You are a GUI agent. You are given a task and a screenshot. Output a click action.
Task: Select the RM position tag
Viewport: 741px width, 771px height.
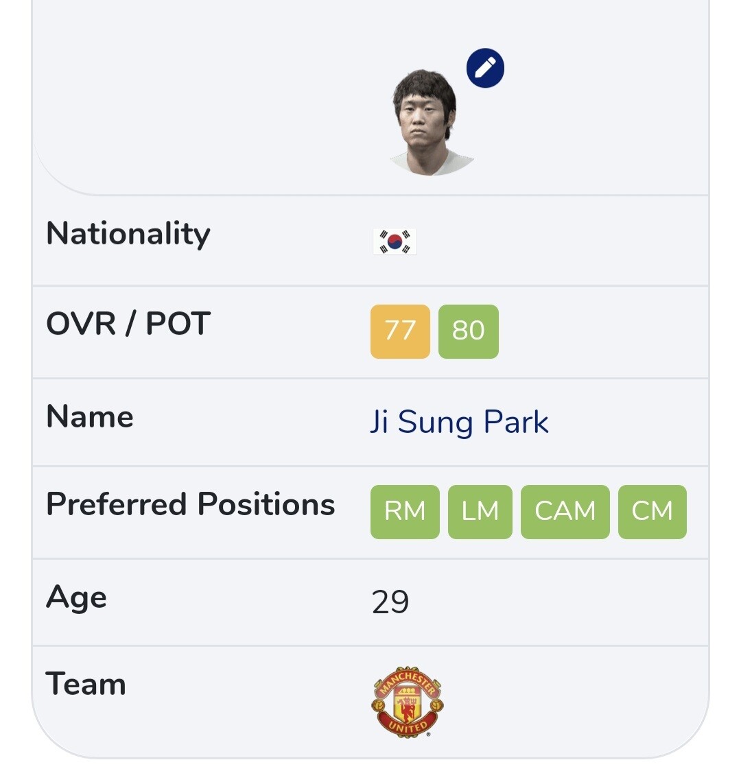click(x=405, y=512)
